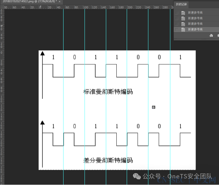Close the 2018031920214922.png document tab

59,2
